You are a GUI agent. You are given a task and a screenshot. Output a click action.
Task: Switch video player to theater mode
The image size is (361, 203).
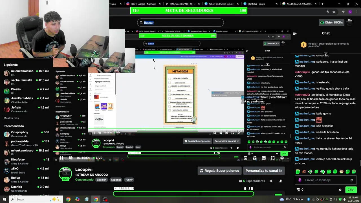264,158
